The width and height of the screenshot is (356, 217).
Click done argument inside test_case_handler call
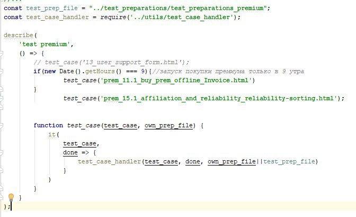click(193, 161)
